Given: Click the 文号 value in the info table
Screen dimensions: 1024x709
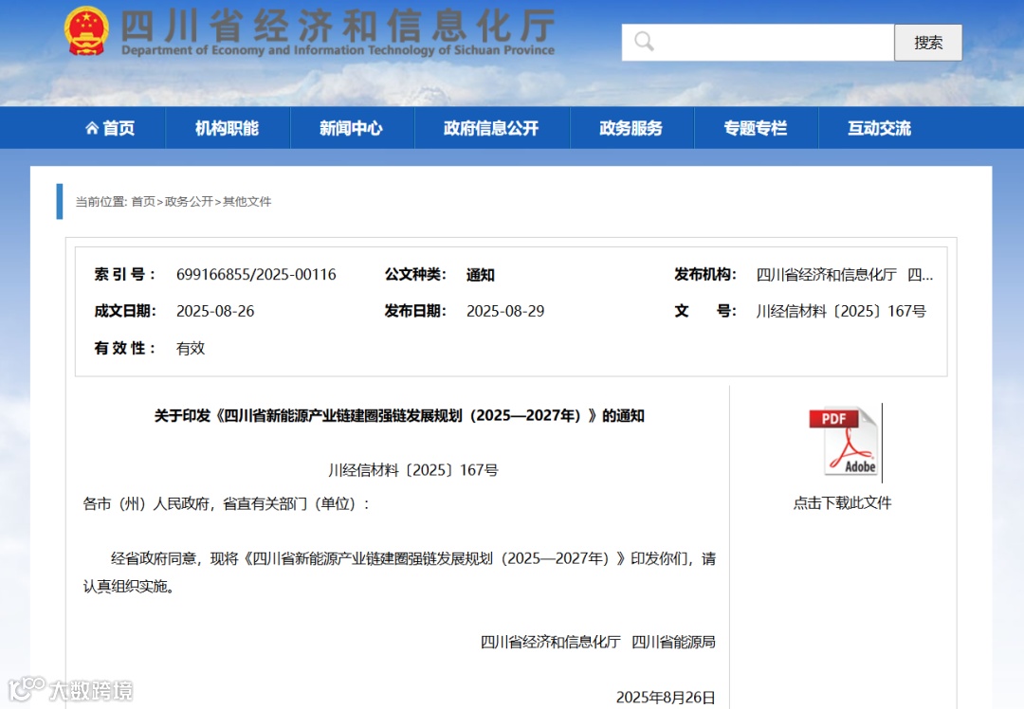Looking at the screenshot, I should coord(841,312).
